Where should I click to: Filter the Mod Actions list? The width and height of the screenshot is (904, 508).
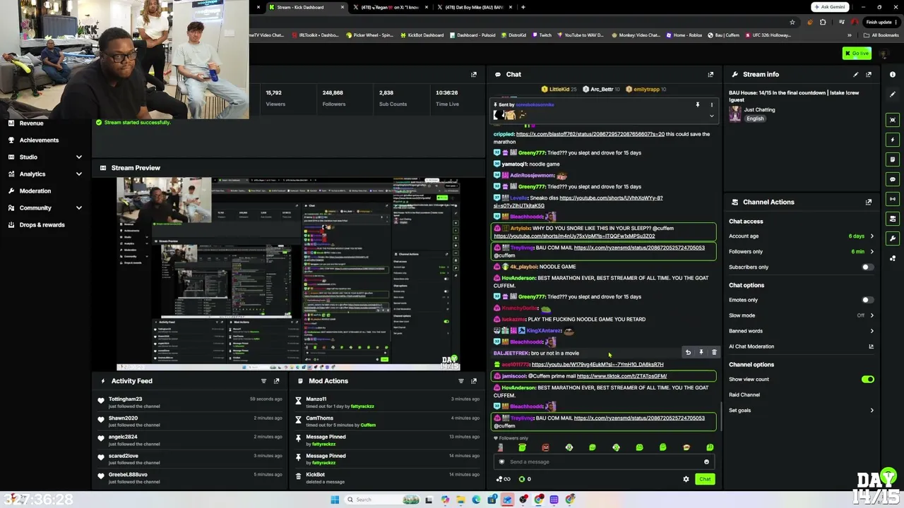pyautogui.click(x=461, y=381)
